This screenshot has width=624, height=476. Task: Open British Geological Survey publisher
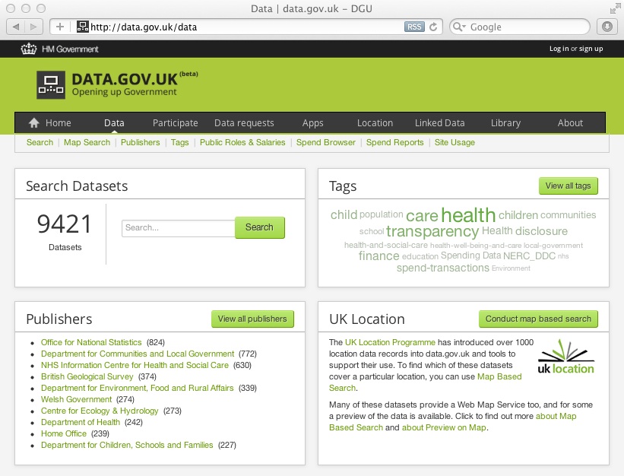pyautogui.click(x=87, y=376)
